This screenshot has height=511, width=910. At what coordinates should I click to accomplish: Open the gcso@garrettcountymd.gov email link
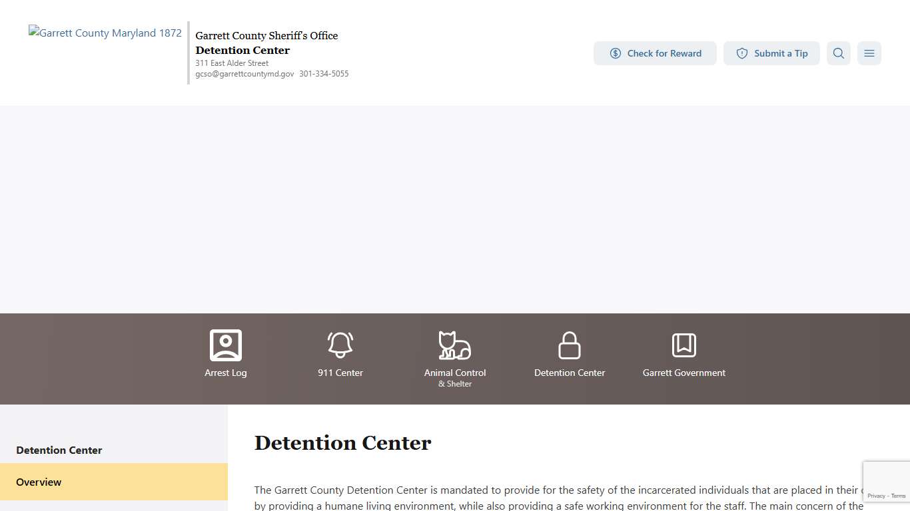244,74
